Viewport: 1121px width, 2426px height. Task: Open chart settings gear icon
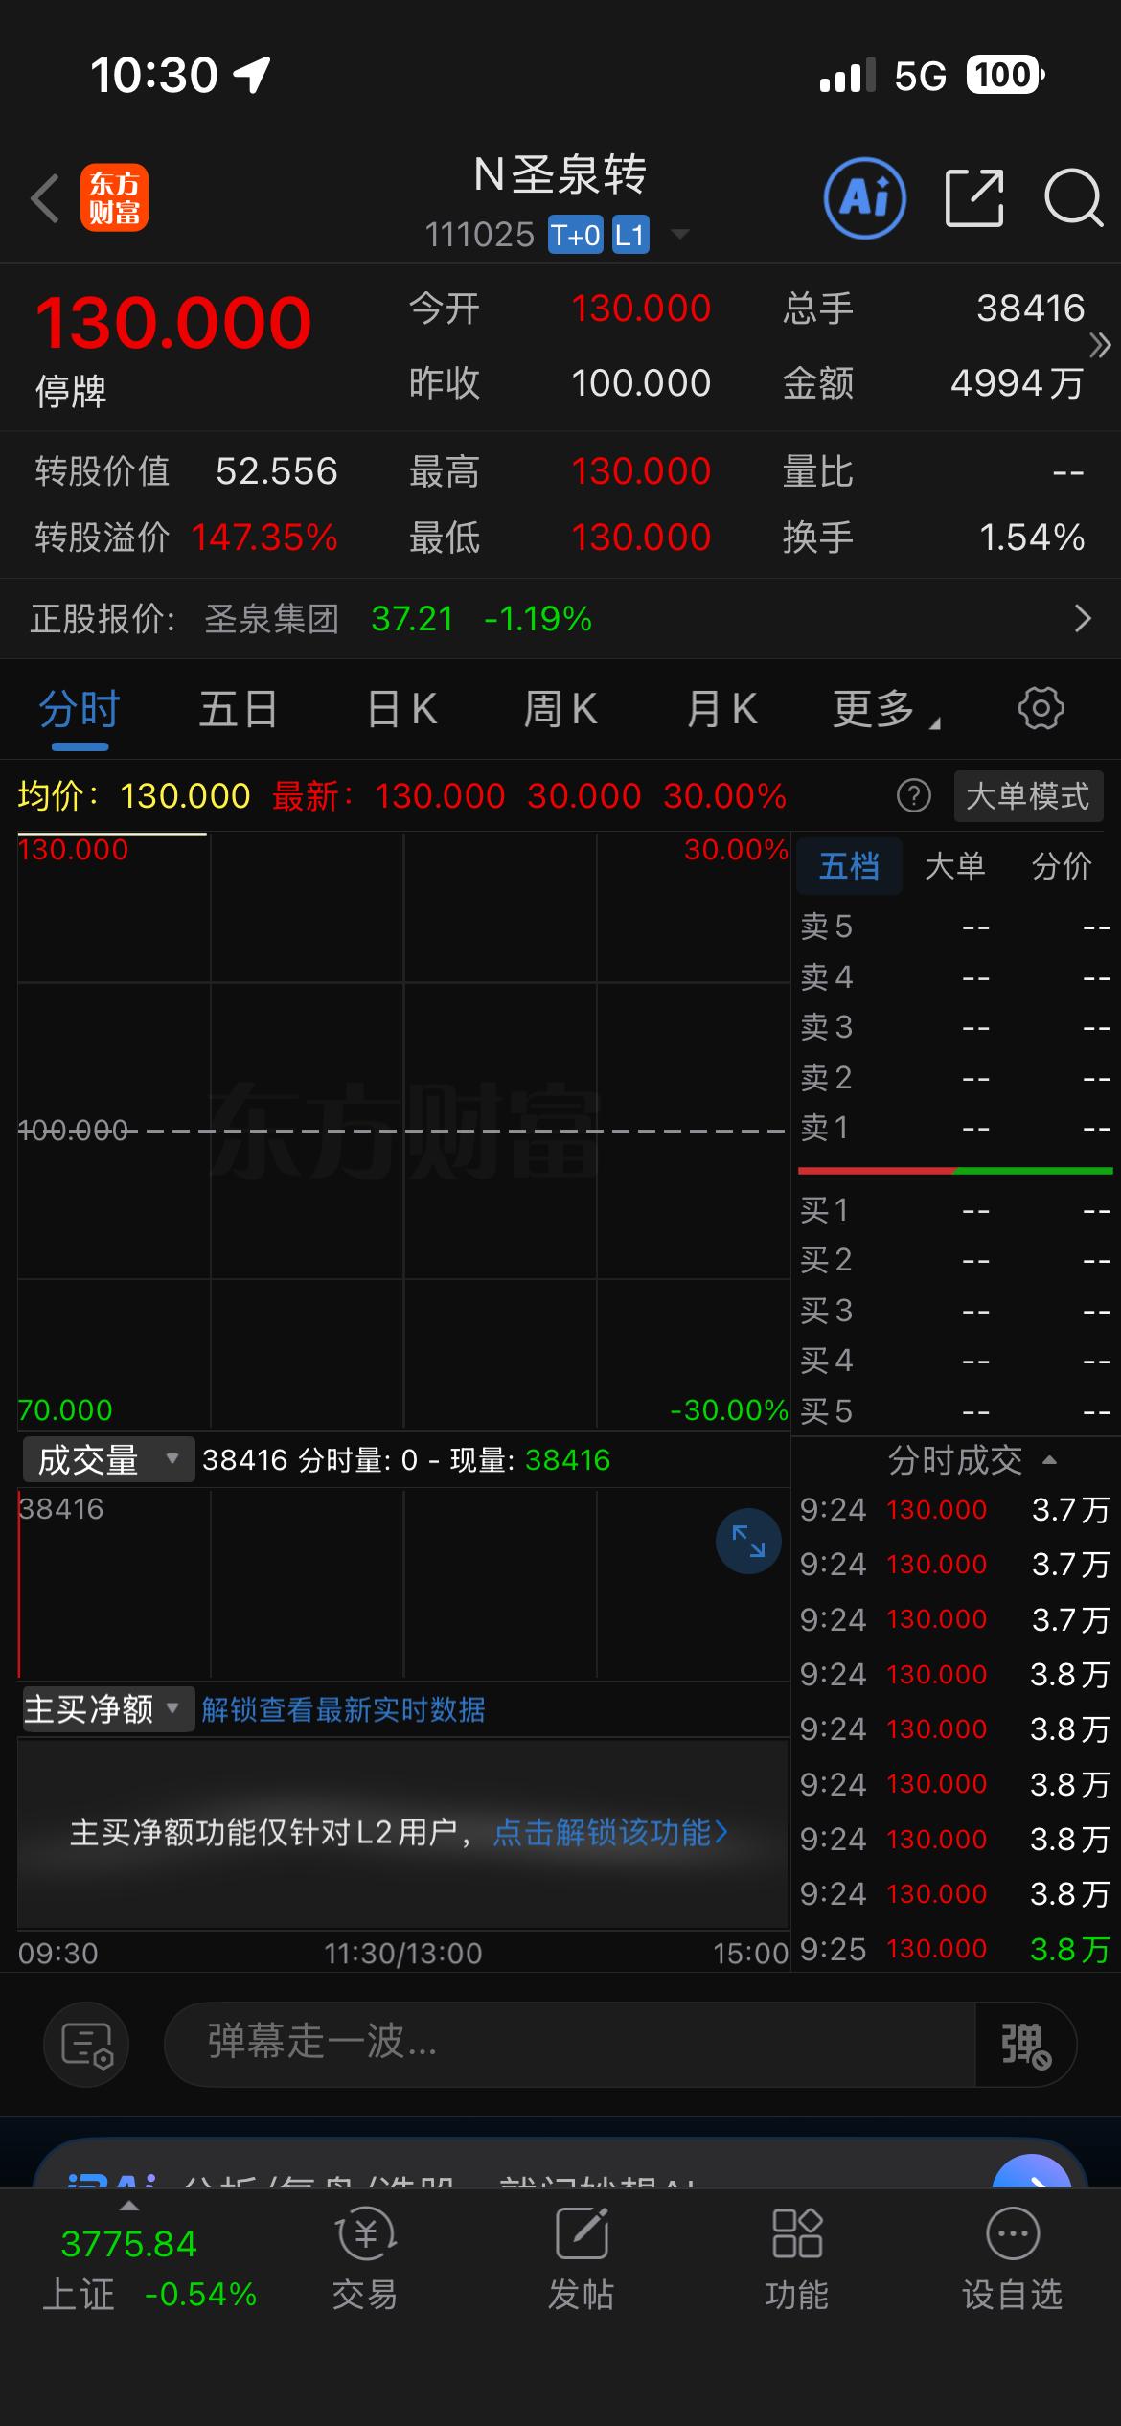pyautogui.click(x=1041, y=709)
